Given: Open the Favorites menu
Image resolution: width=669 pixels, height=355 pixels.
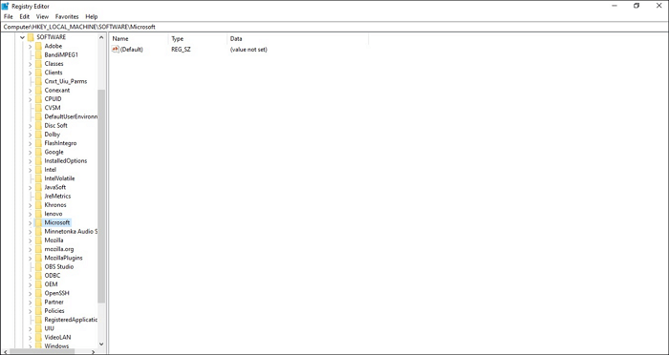Looking at the screenshot, I should [67, 16].
